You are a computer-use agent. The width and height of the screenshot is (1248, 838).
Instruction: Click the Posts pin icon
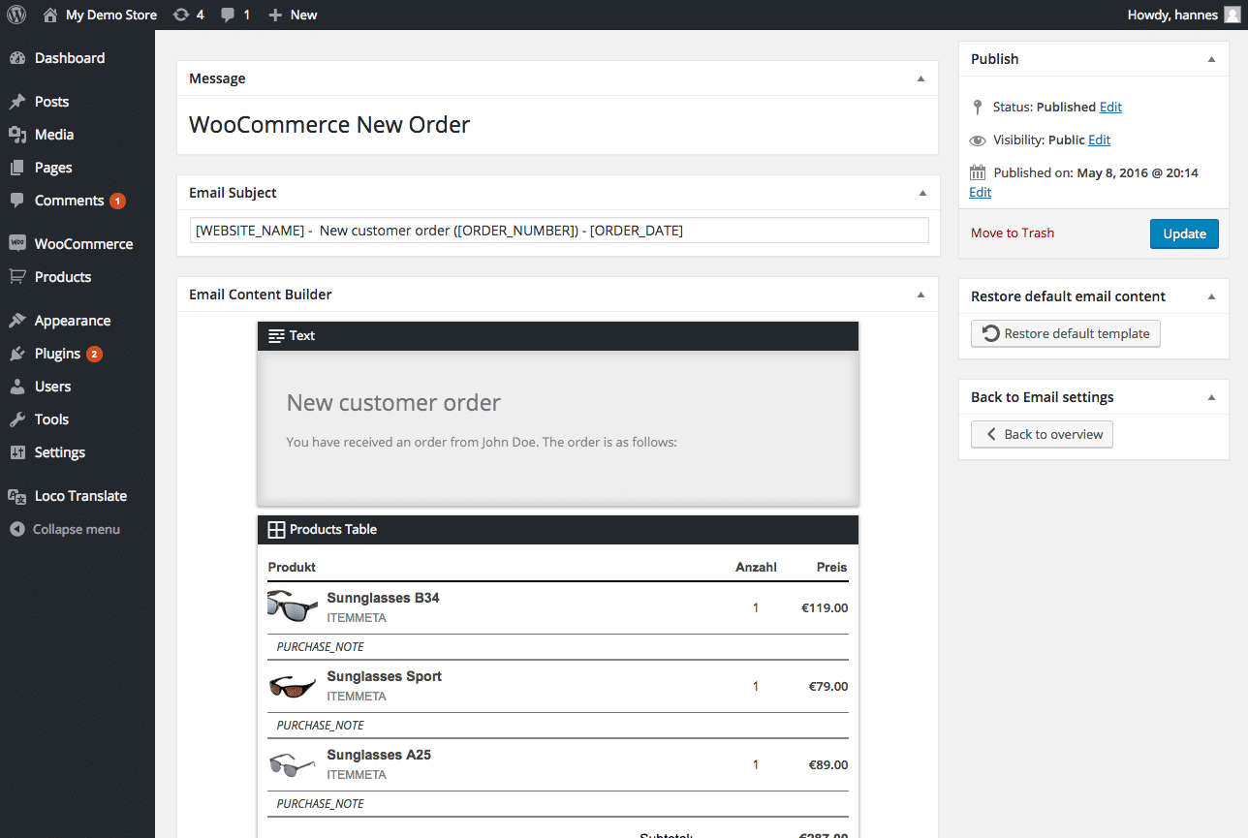tap(17, 102)
